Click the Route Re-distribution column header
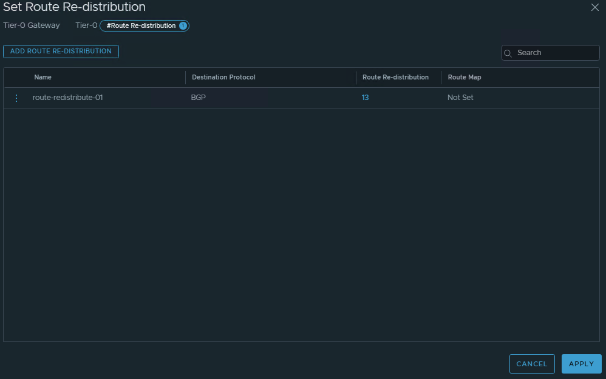606x379 pixels. pyautogui.click(x=395, y=77)
